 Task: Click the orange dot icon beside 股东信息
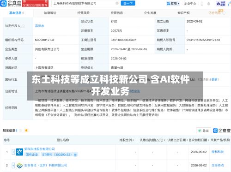[26, 130]
